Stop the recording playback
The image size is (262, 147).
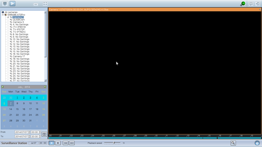pyautogui.click(x=58, y=143)
